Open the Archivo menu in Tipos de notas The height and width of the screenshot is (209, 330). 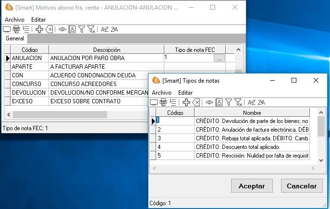click(x=161, y=92)
